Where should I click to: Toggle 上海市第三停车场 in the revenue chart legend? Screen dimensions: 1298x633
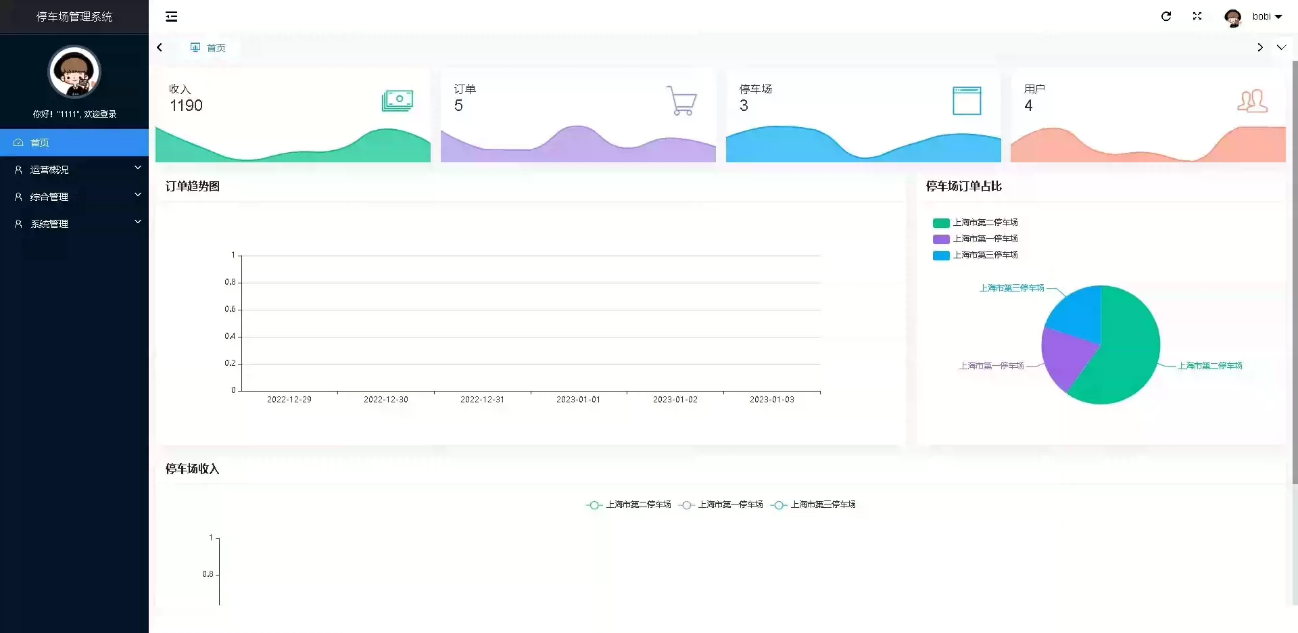pos(813,505)
